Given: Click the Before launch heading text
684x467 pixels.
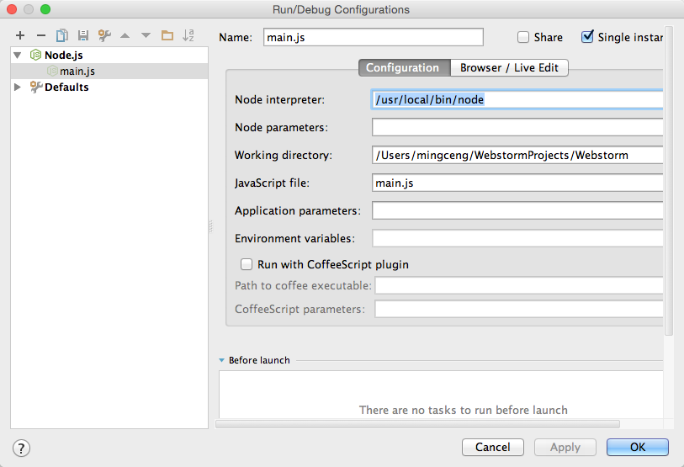Looking at the screenshot, I should point(259,360).
